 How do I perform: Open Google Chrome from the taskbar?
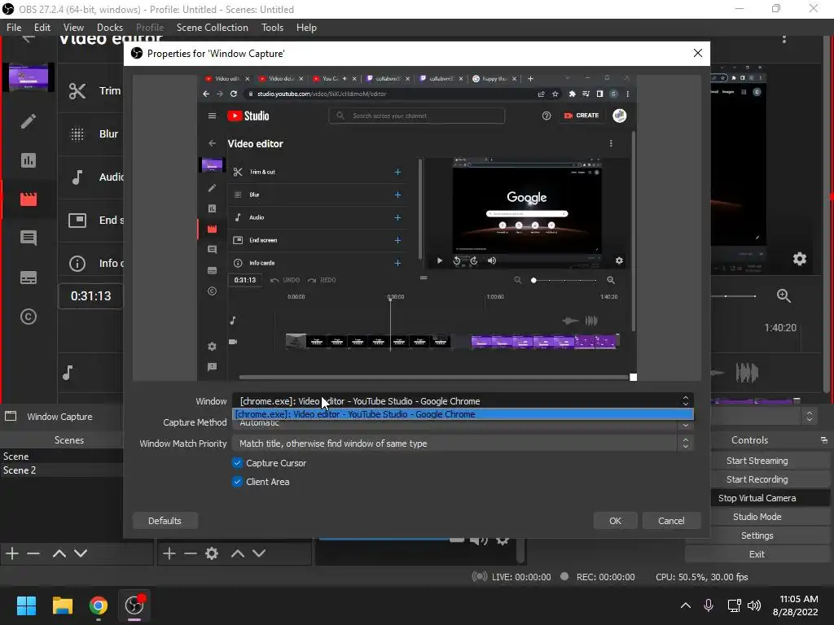(99, 605)
